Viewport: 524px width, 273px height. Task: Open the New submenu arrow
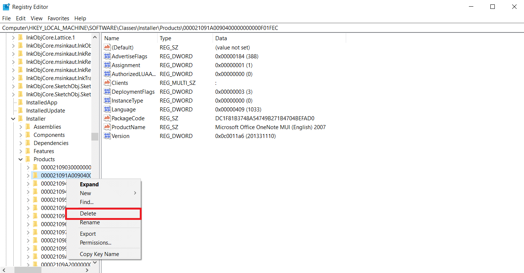[135, 193]
